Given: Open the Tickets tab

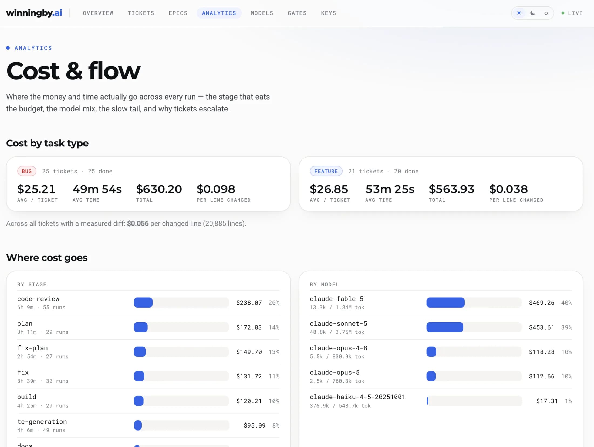Looking at the screenshot, I should pos(141,13).
